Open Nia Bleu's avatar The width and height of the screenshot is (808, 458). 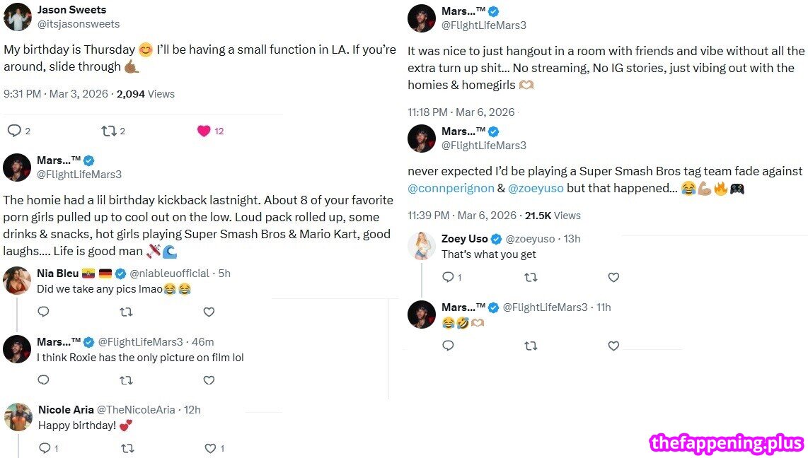(x=17, y=281)
